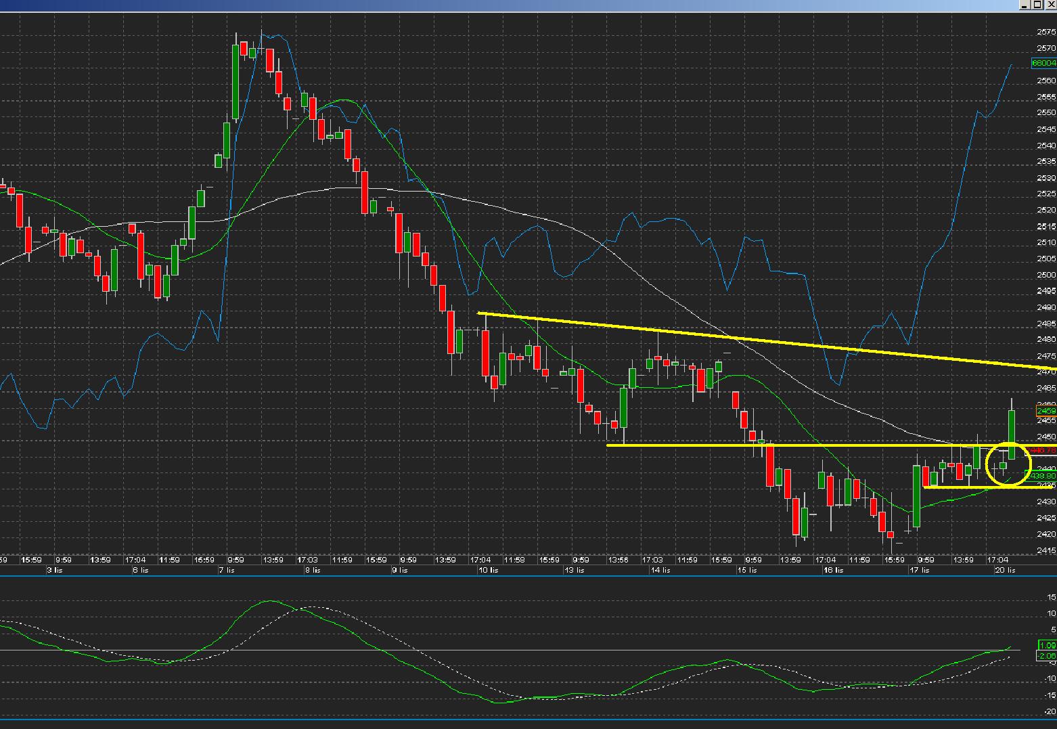Close the chart window
This screenshot has width=1057, height=729.
coord(1050,5)
